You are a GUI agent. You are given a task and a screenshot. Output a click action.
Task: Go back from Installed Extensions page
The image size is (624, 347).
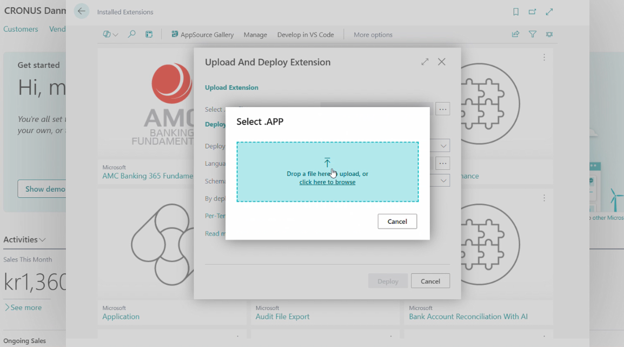[82, 11]
